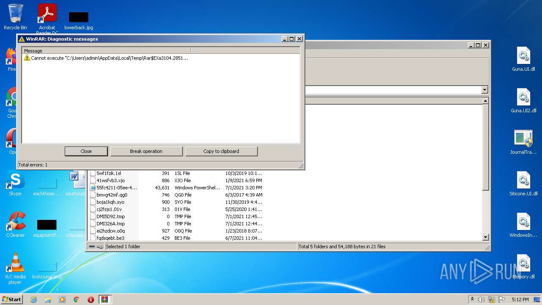Click the Message column header
The image size is (542, 305).
pyautogui.click(x=106, y=50)
